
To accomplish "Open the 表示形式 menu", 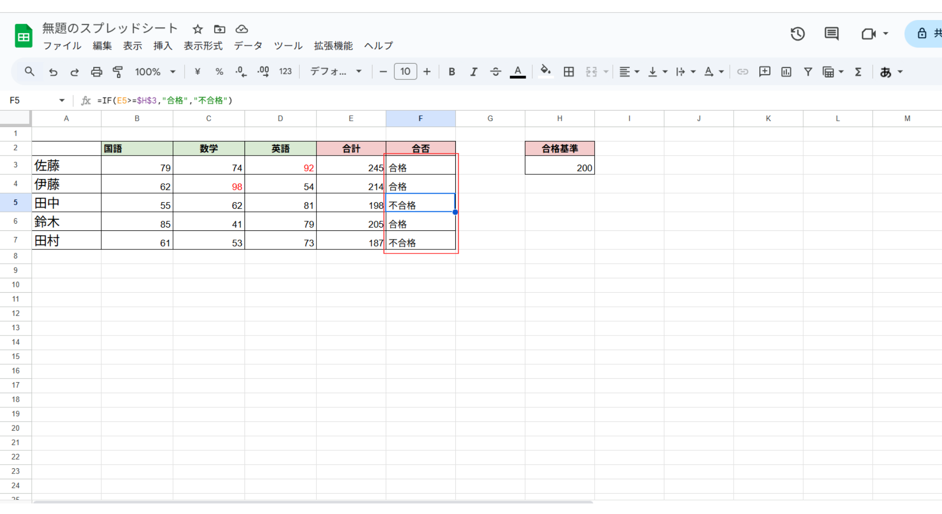I will (203, 46).
